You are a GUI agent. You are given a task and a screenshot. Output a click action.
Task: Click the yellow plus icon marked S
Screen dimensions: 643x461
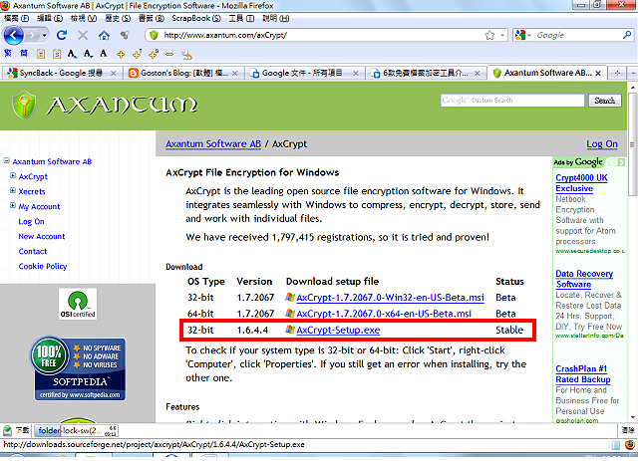coord(154,54)
